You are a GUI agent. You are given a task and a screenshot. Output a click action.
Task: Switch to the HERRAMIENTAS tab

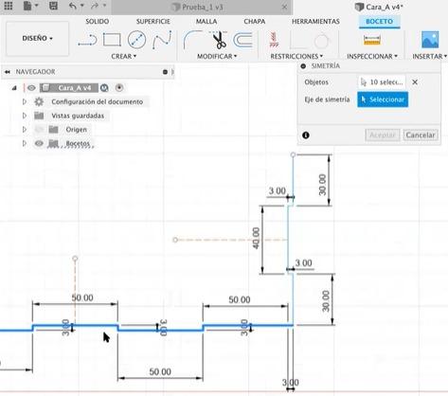point(315,22)
